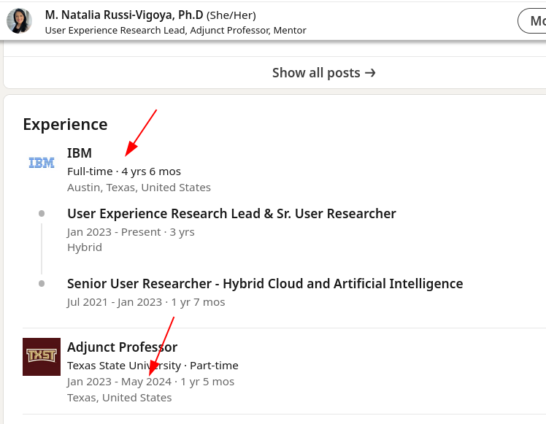Open the Senior User Researcher role title
Screen dimensions: 546x424
265,283
